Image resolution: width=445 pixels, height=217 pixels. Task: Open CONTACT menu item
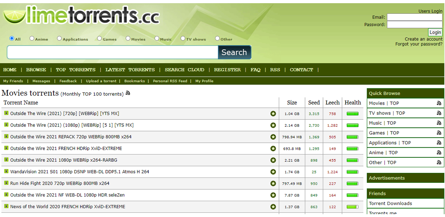point(302,70)
